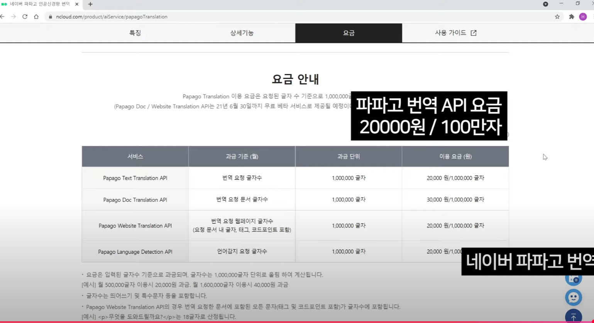Jump to top with the arrow button
The width and height of the screenshot is (594, 323).
click(573, 316)
